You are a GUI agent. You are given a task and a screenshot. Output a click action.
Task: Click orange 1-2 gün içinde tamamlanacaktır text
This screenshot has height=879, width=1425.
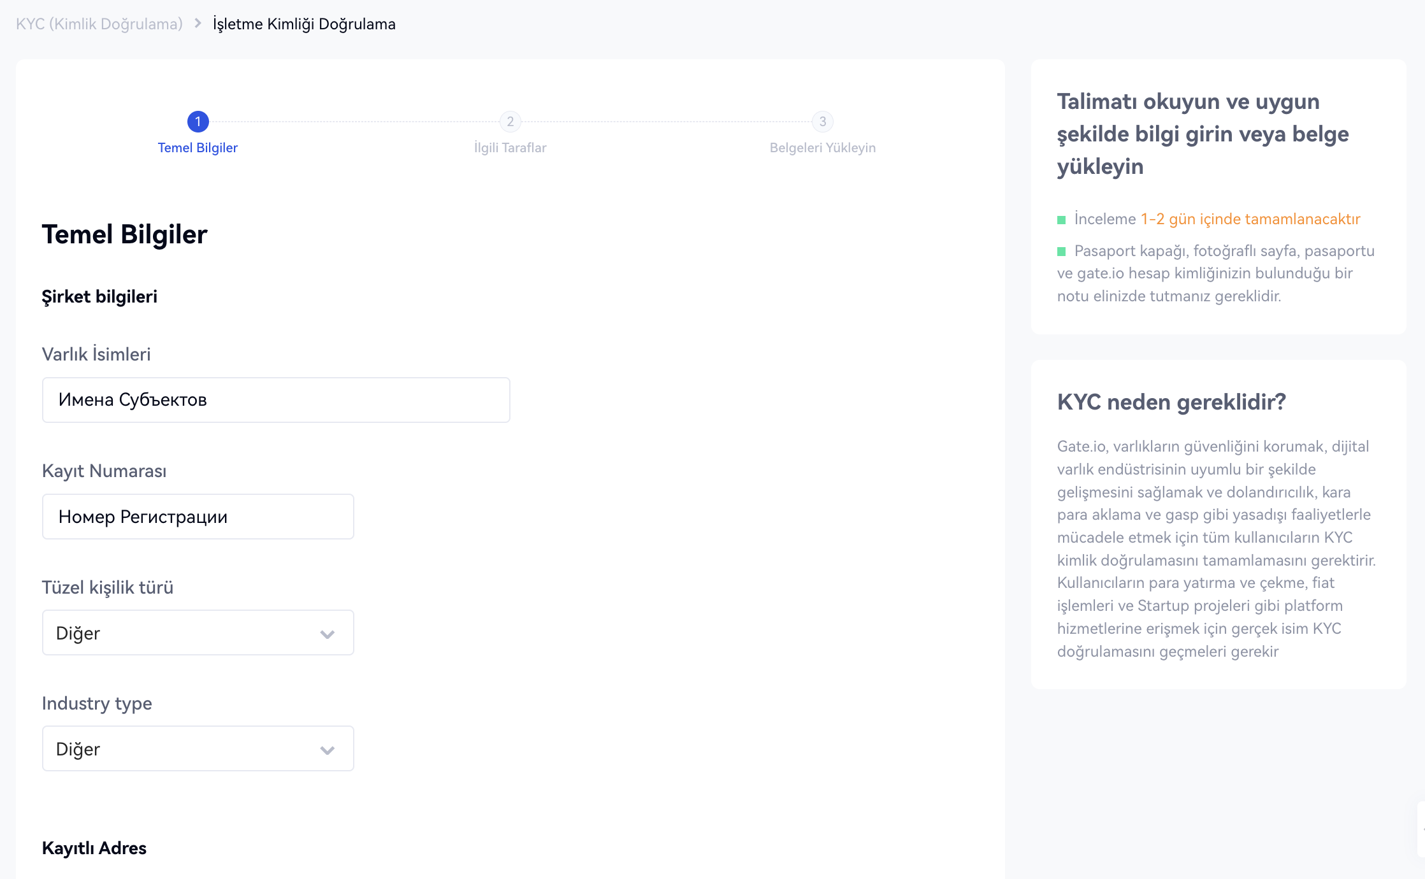[x=1250, y=219]
